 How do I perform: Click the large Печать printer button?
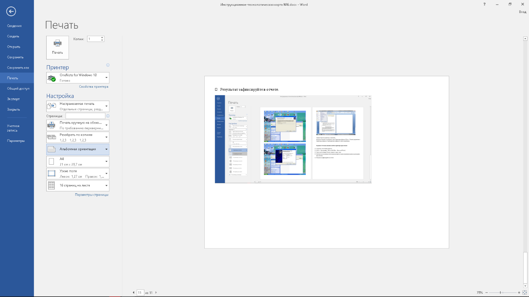pyautogui.click(x=57, y=47)
